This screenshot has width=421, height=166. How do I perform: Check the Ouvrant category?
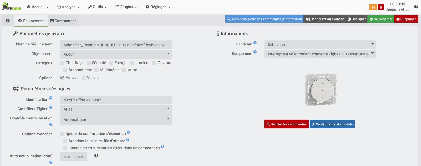tap(154, 63)
